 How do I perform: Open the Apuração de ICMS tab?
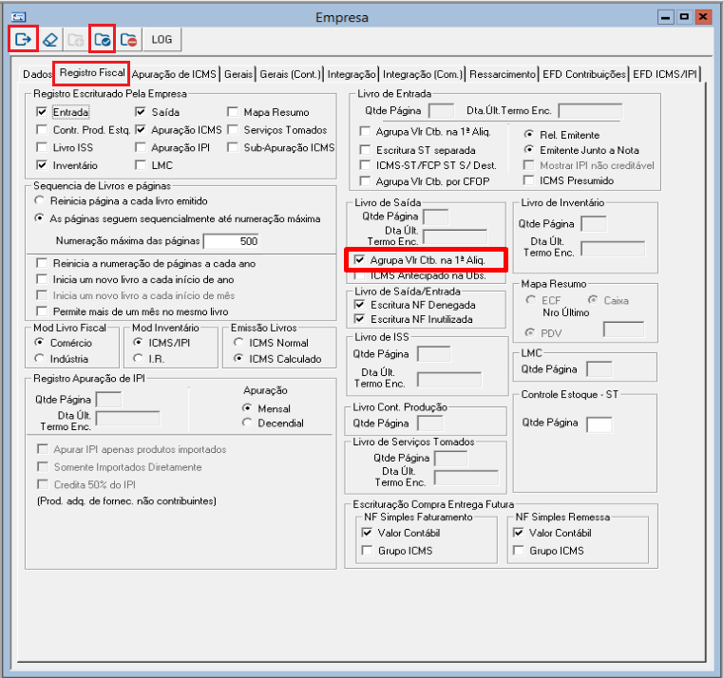pyautogui.click(x=174, y=74)
